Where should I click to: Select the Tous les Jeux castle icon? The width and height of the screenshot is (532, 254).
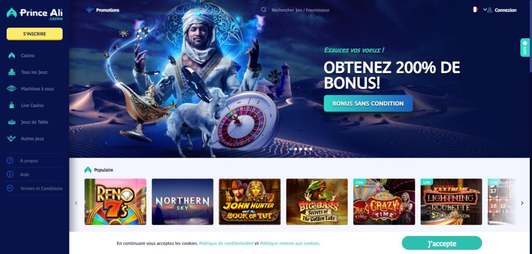pos(12,72)
